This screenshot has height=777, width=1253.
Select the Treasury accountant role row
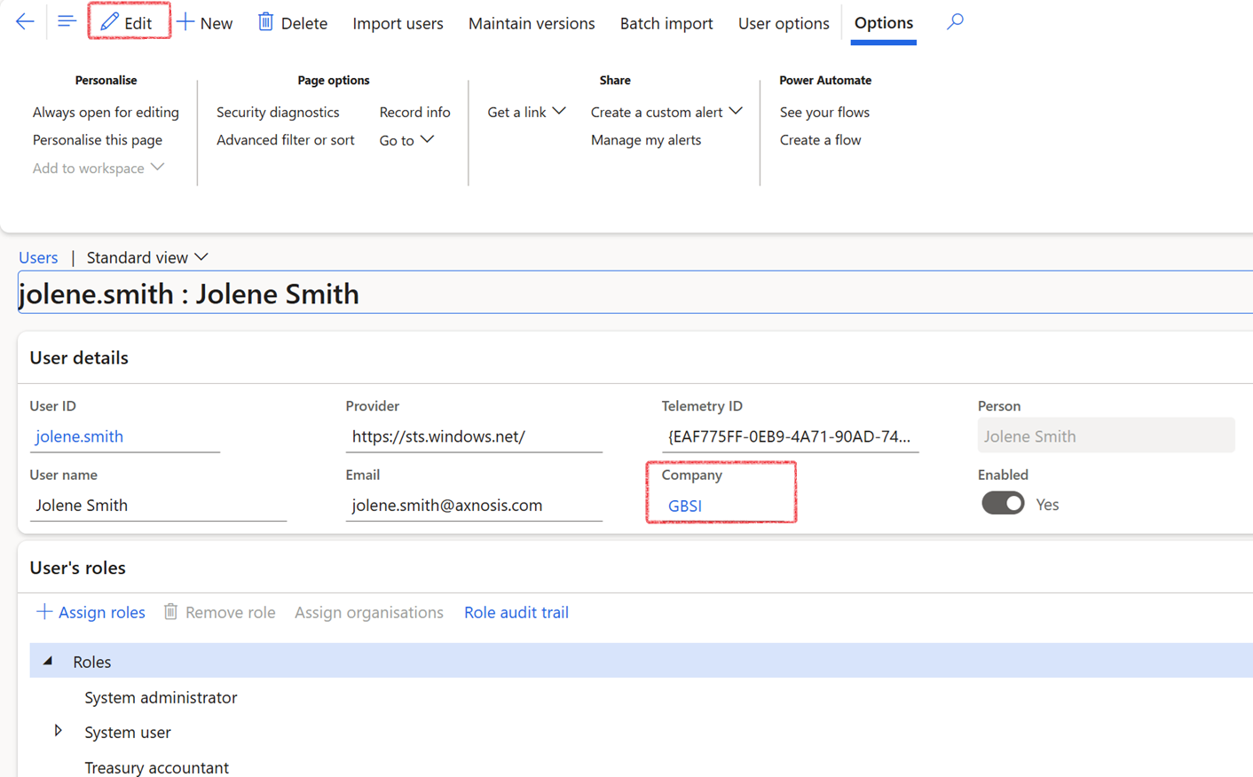pyautogui.click(x=641, y=767)
